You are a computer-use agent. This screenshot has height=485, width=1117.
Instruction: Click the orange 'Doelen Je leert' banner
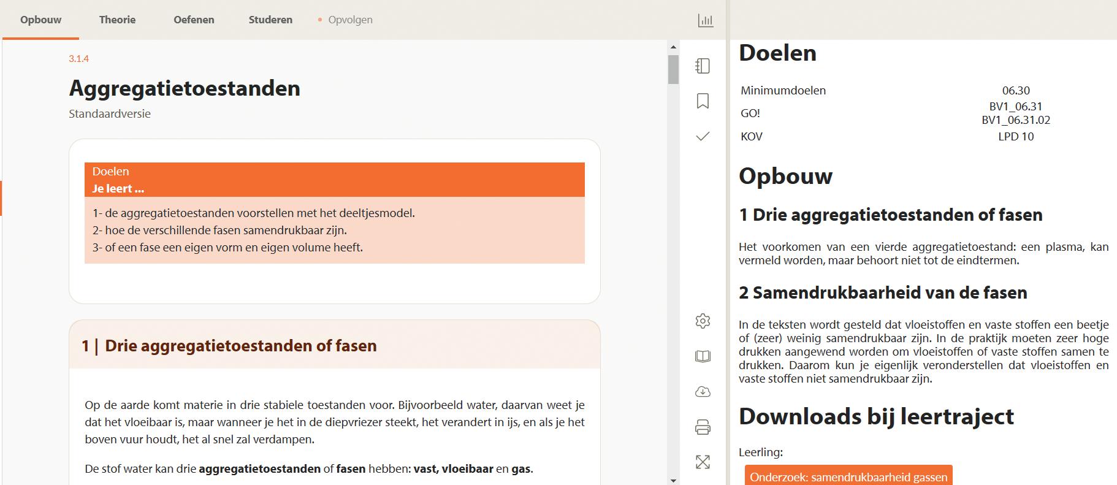pos(335,180)
